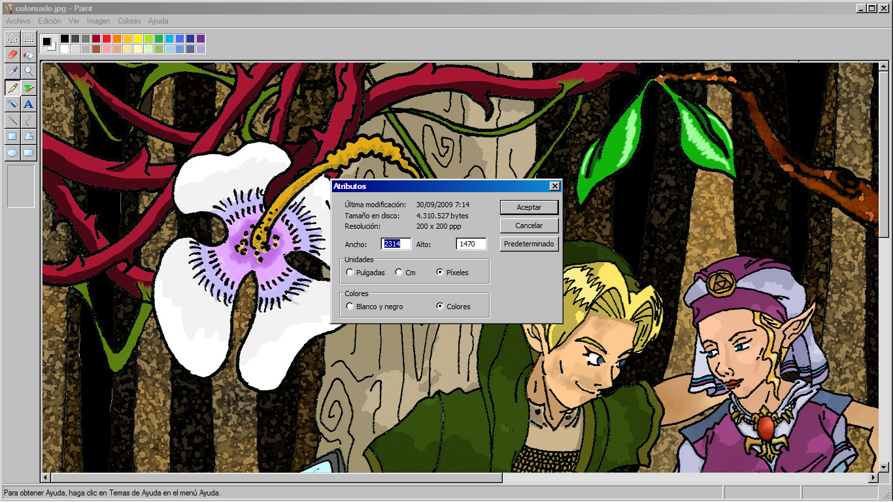Close the Paint window
Viewport: 893px width, 502px height.
(883, 8)
